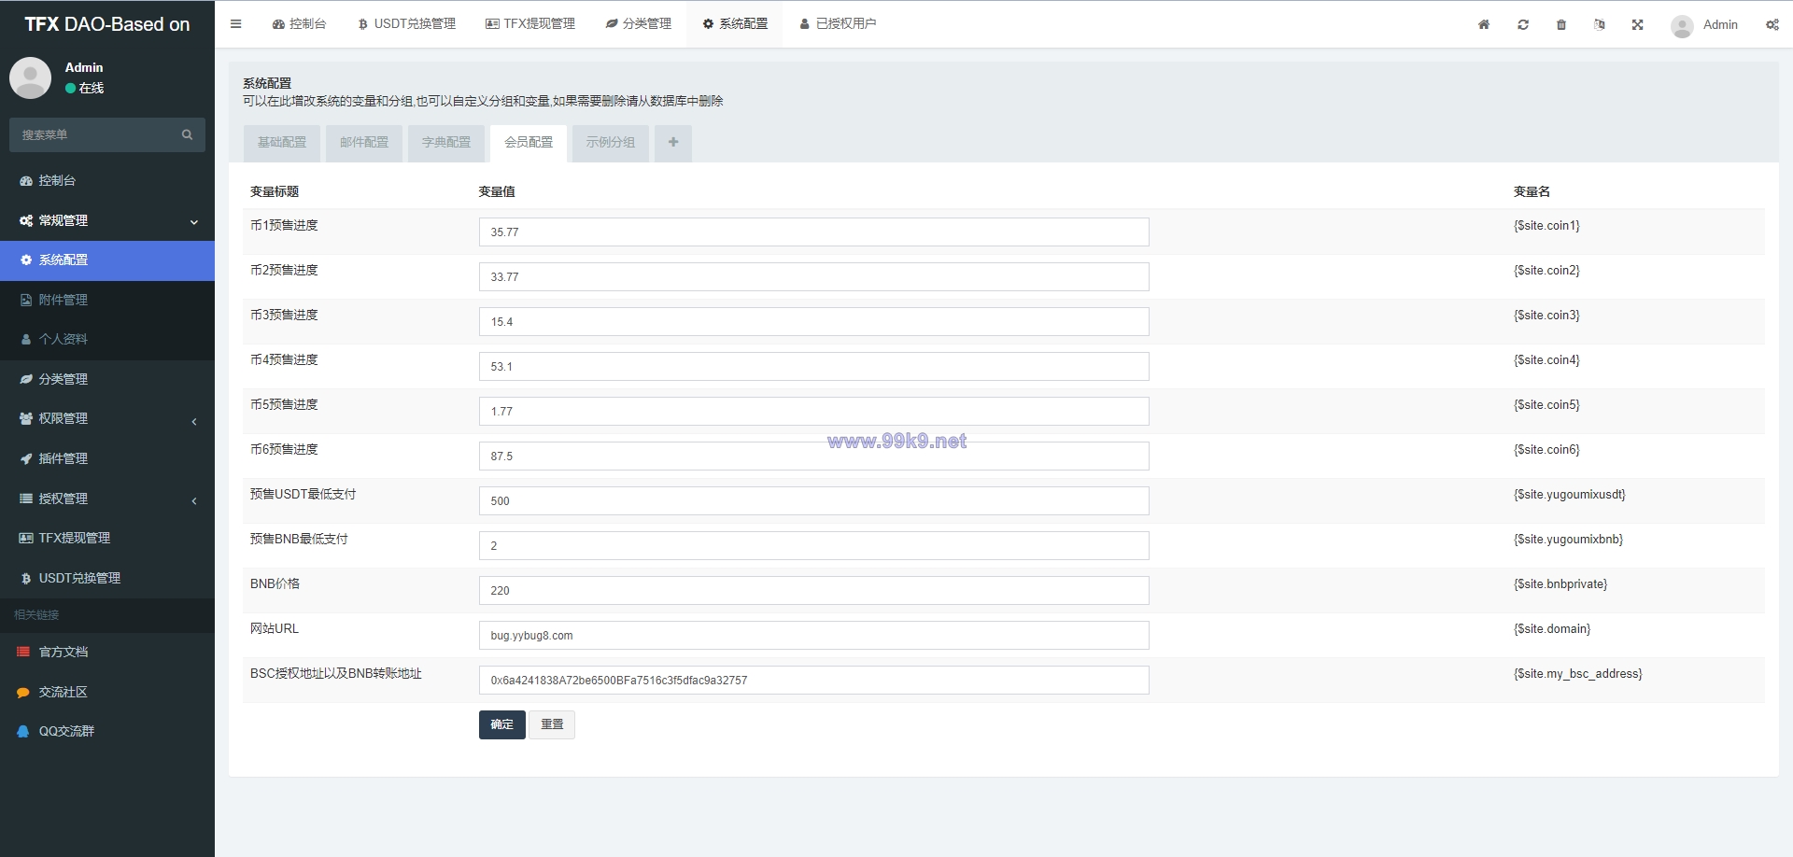Image resolution: width=1793 pixels, height=857 pixels.
Task: Click the Admin name in top-right bar
Action: pyautogui.click(x=1720, y=25)
